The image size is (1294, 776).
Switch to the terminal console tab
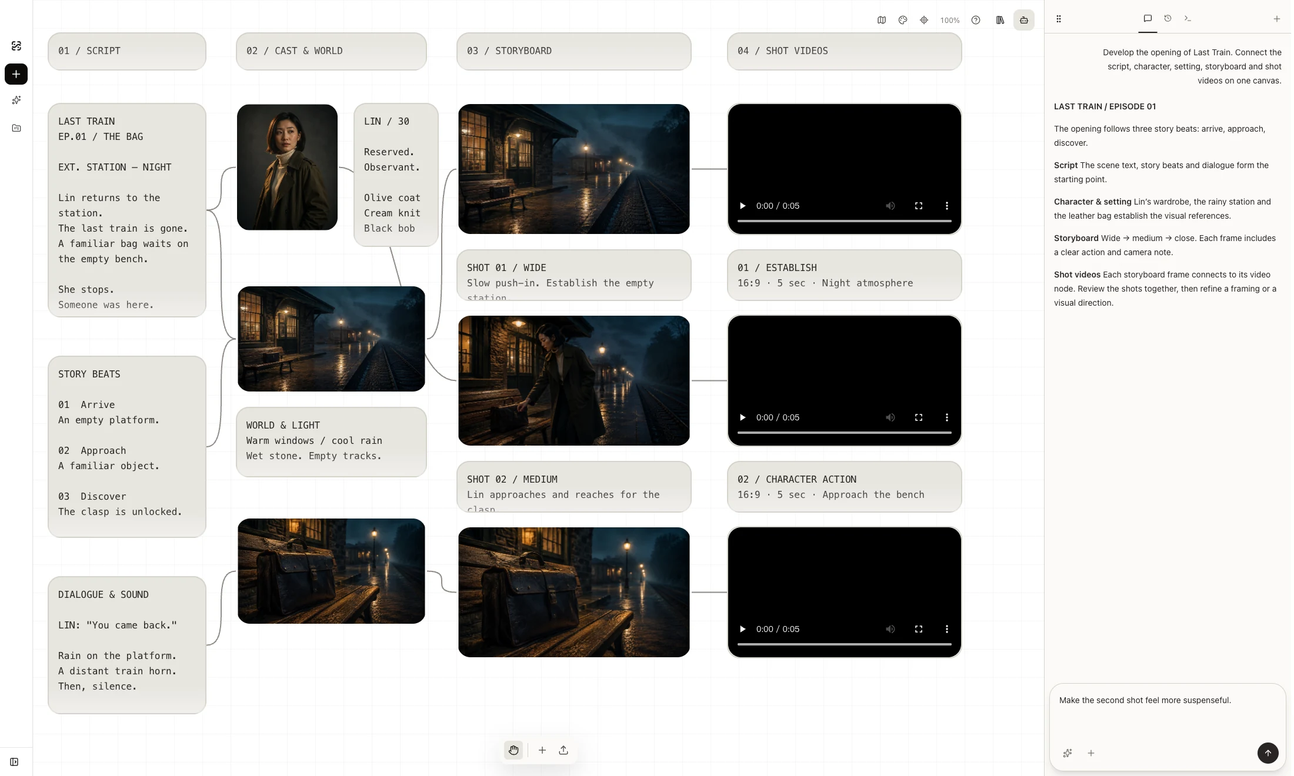click(1188, 19)
